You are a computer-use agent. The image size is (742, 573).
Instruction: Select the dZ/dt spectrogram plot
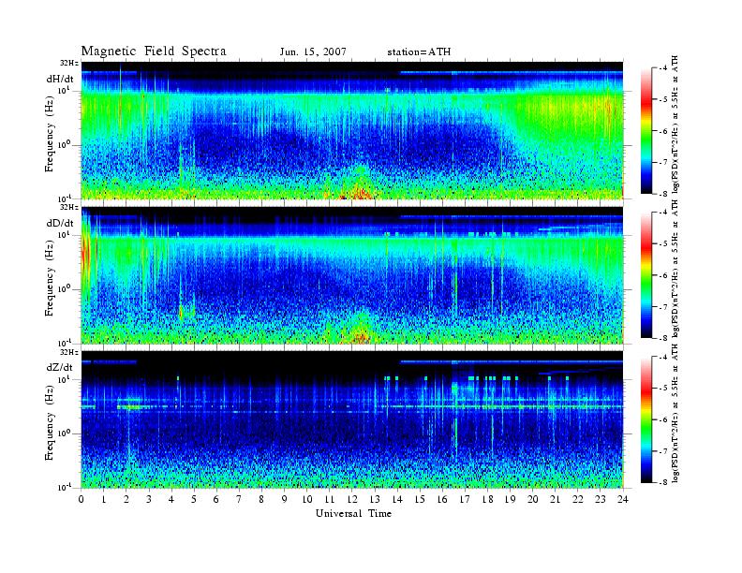(x=352, y=419)
